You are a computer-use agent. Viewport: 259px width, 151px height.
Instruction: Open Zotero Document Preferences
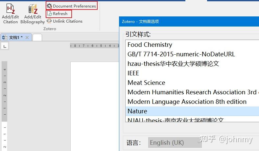pyautogui.click(x=72, y=6)
